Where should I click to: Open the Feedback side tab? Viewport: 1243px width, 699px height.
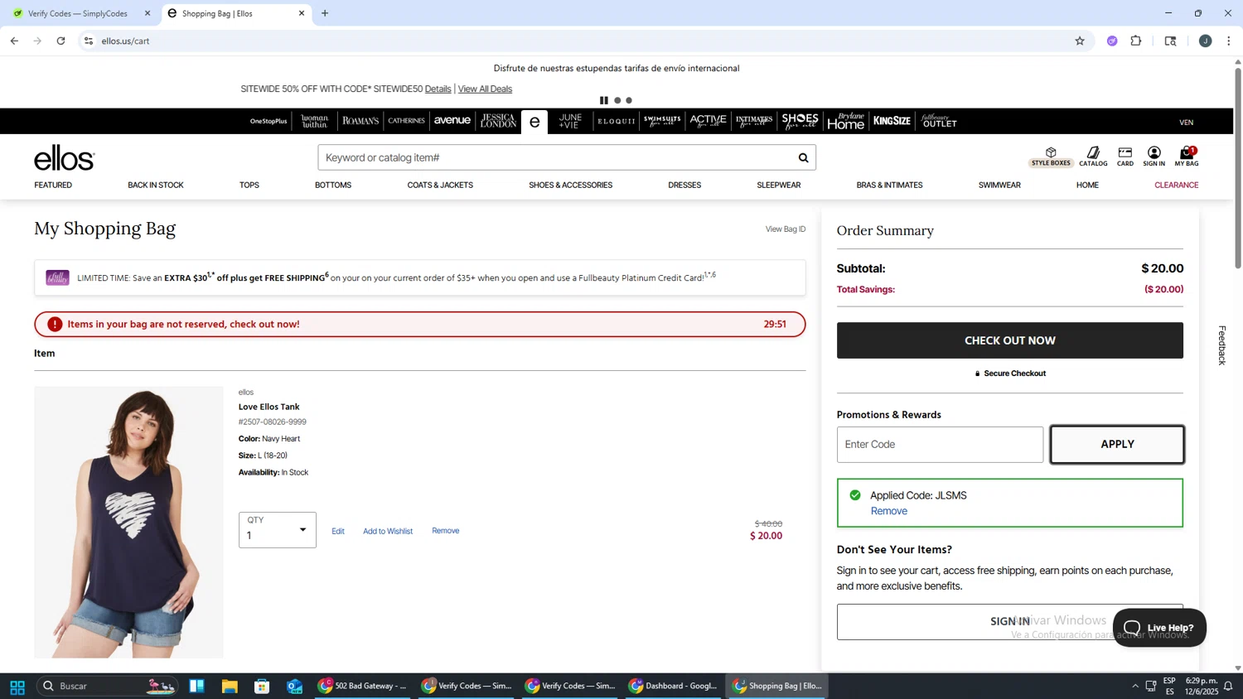[x=1221, y=345]
